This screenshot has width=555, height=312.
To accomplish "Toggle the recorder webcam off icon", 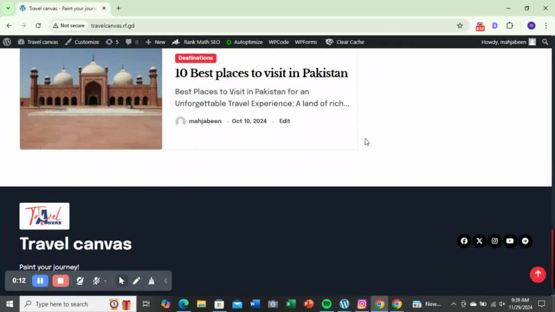I will [x=80, y=280].
